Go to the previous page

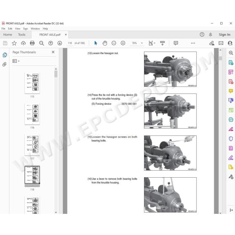tap(51, 43)
